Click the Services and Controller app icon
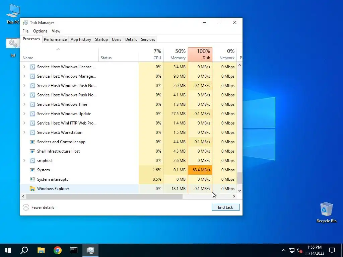The width and height of the screenshot is (343, 257). tap(32, 142)
